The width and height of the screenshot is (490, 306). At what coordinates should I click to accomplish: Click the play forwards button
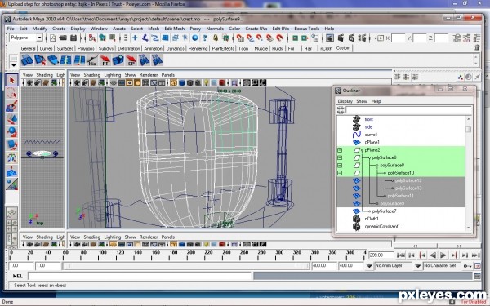443,255
